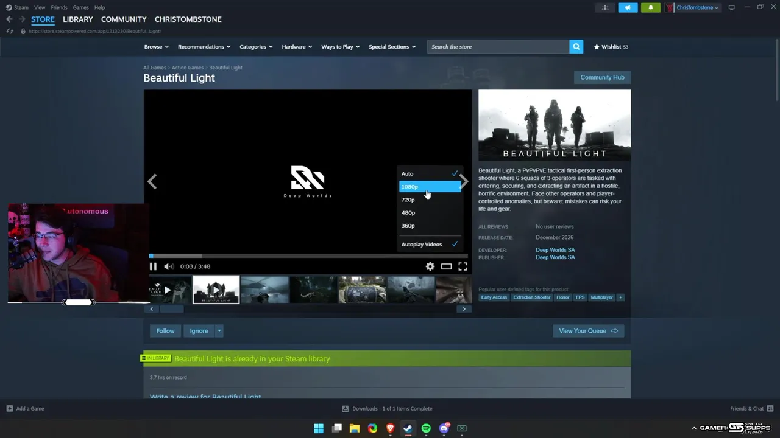Screen dimensions: 780x438
Task: Follow Beautiful Light
Action: coord(165,331)
